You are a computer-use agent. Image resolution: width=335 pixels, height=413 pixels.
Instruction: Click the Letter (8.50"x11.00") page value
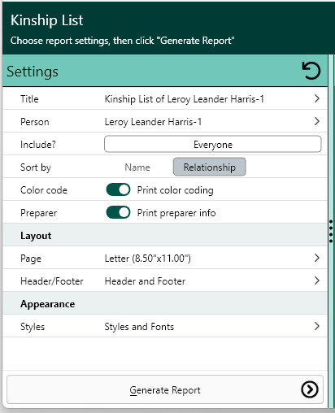pyautogui.click(x=148, y=259)
